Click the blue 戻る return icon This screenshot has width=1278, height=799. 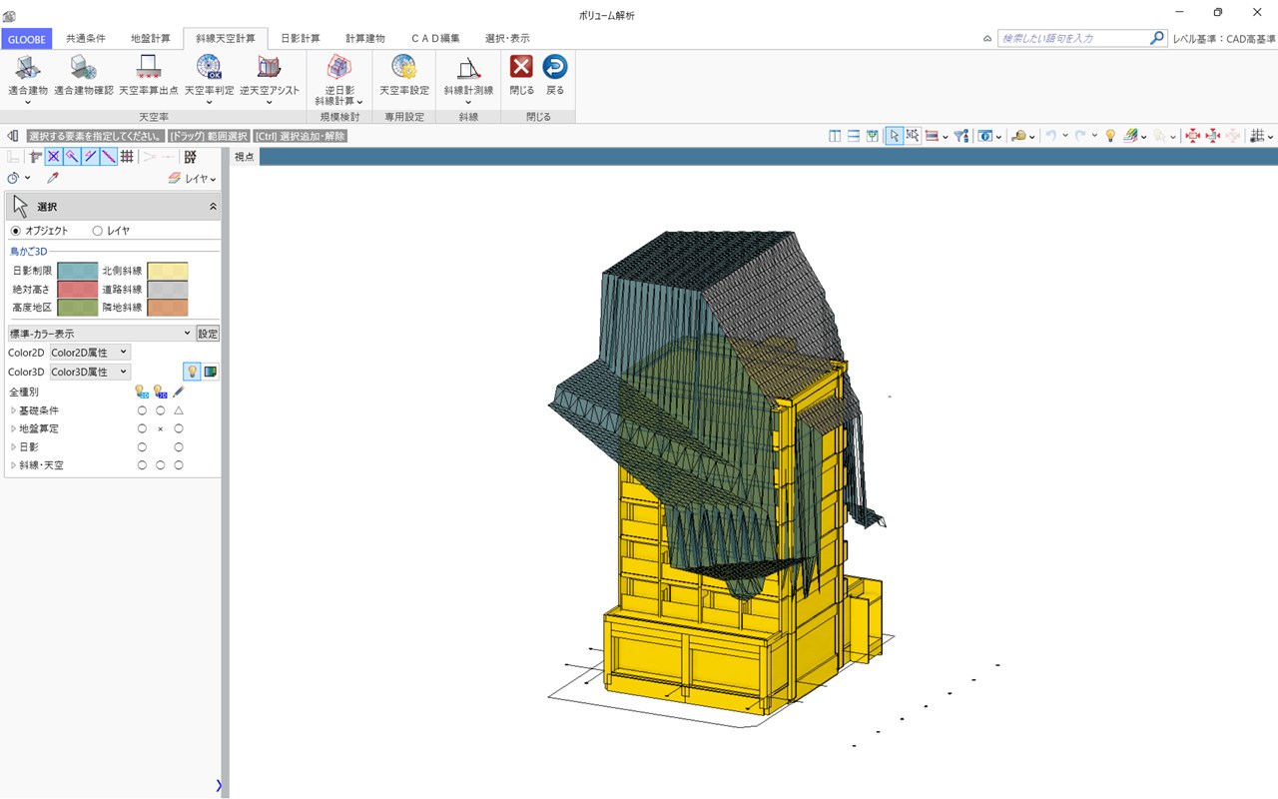555,68
